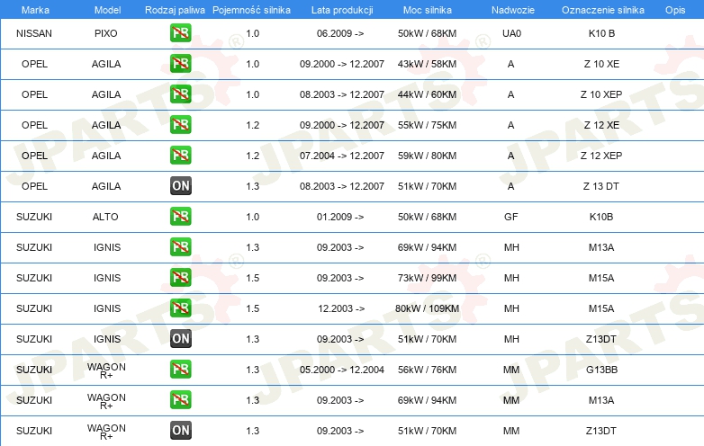
Task: Select WAGON R+ model cell in G13BB row
Action: (106, 370)
